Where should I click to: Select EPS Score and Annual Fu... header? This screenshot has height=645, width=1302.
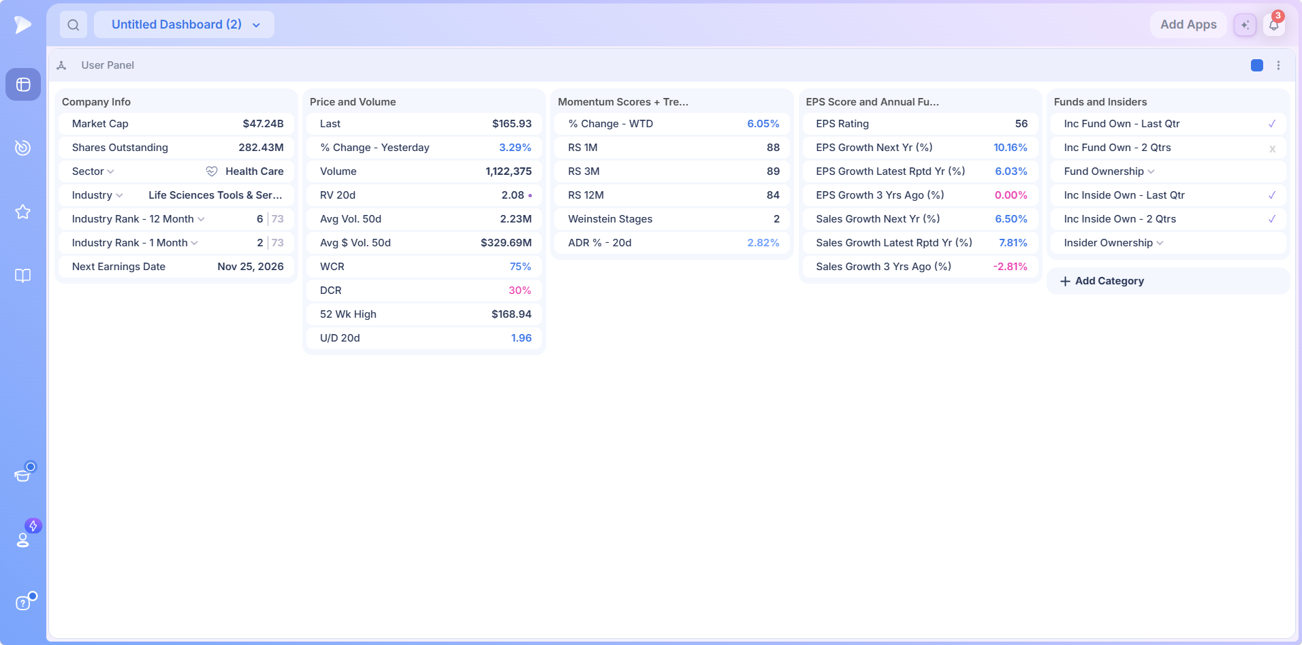click(872, 102)
